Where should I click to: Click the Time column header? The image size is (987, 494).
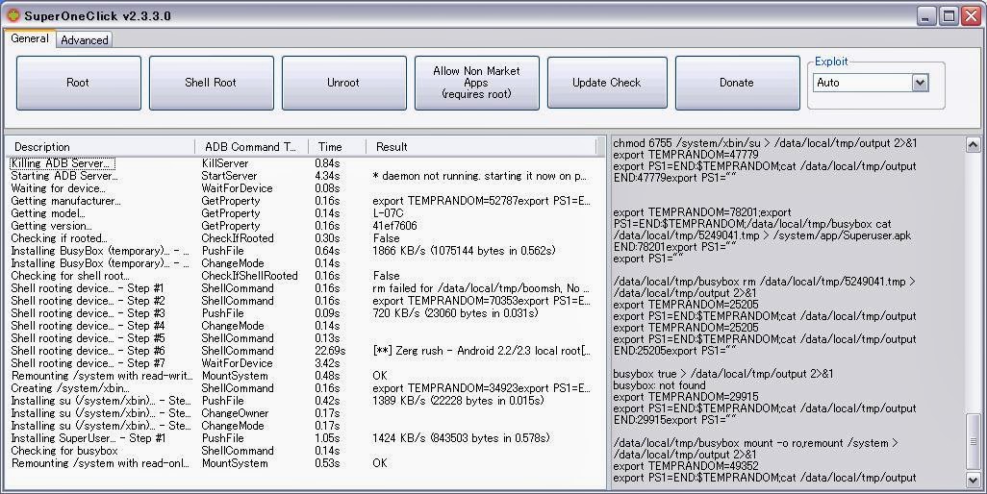coord(337,146)
